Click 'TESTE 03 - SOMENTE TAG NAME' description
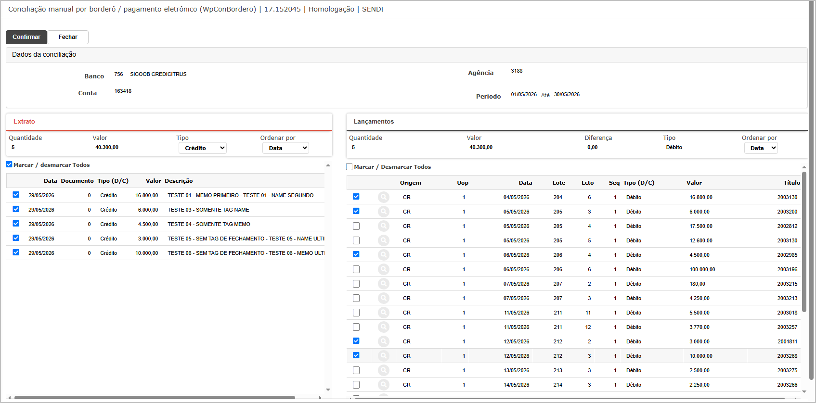The image size is (816, 403). 208,210
